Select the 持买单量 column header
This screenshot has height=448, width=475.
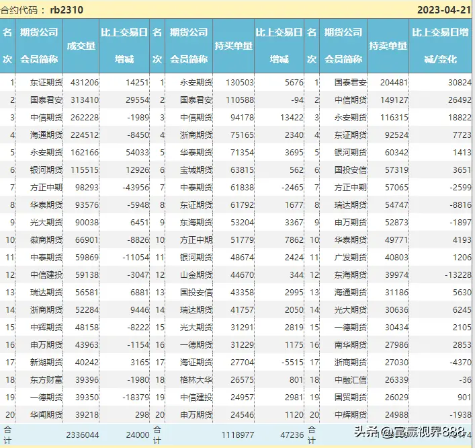pos(233,46)
